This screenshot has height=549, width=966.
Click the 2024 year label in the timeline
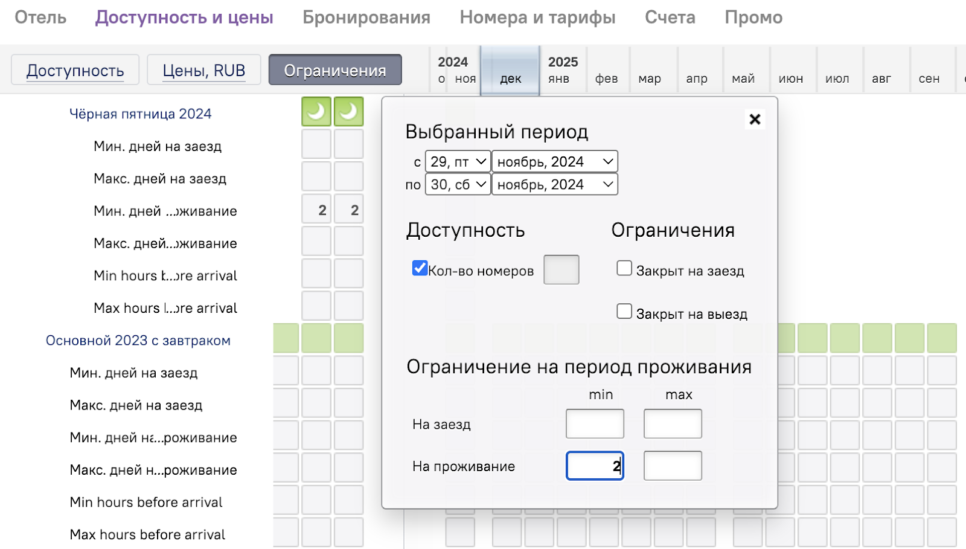click(453, 62)
